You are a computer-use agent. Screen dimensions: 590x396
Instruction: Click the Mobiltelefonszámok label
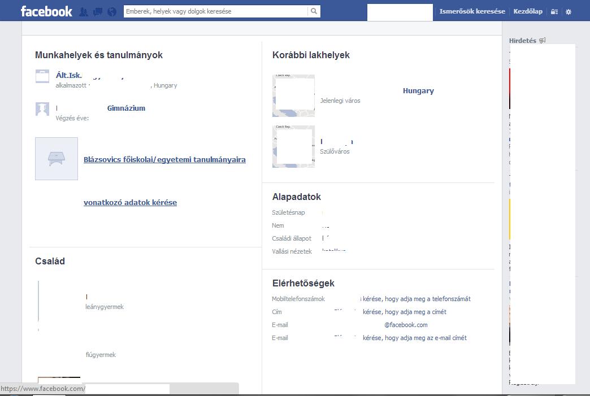(298, 299)
